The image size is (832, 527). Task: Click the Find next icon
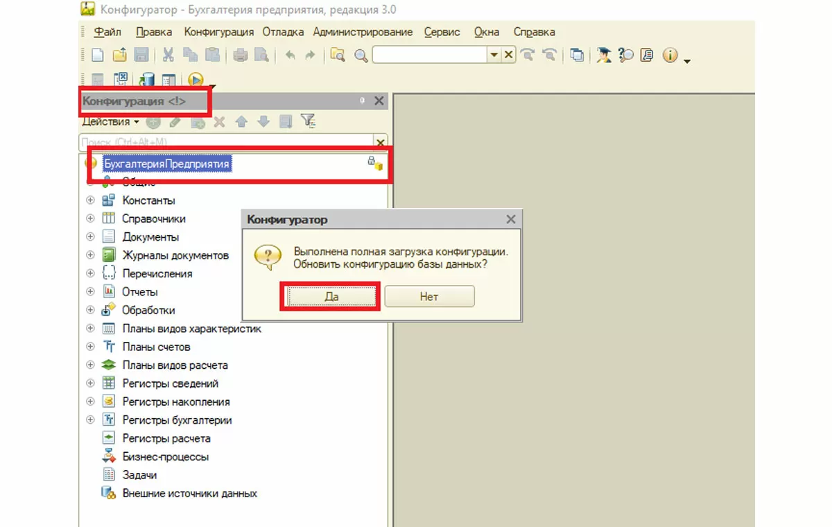pos(528,55)
